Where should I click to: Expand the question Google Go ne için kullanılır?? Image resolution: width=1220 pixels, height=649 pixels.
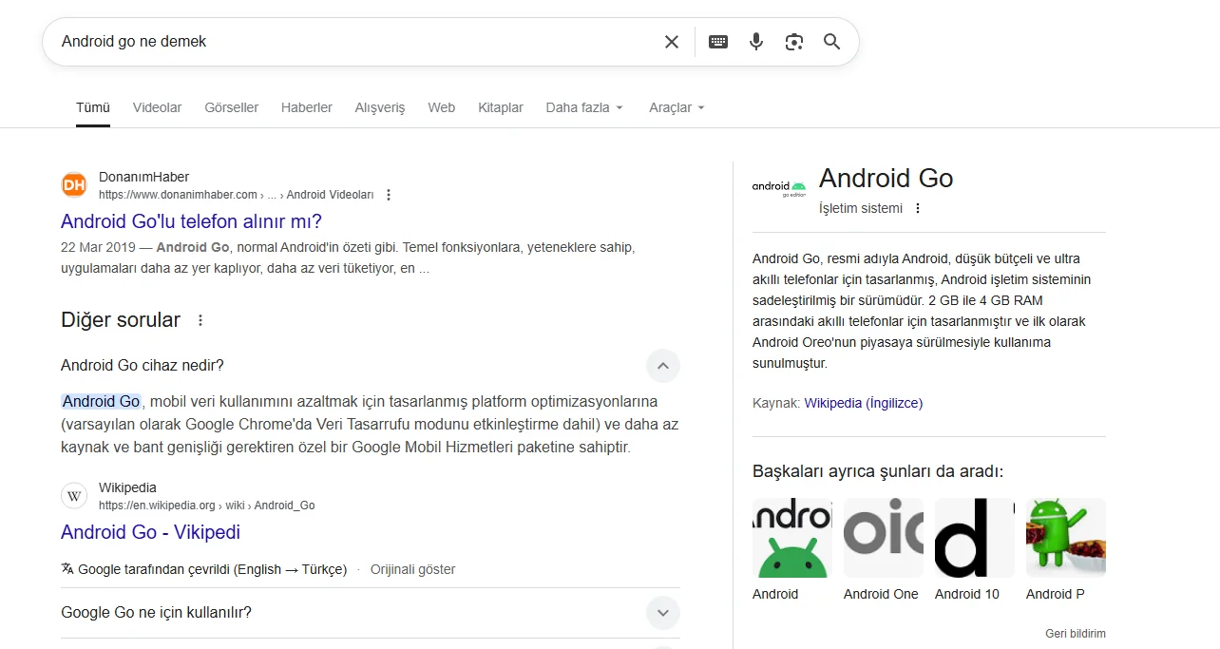[663, 613]
